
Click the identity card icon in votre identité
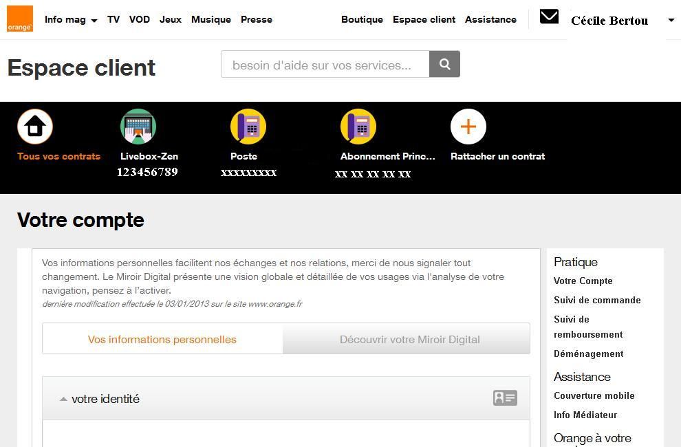point(505,398)
